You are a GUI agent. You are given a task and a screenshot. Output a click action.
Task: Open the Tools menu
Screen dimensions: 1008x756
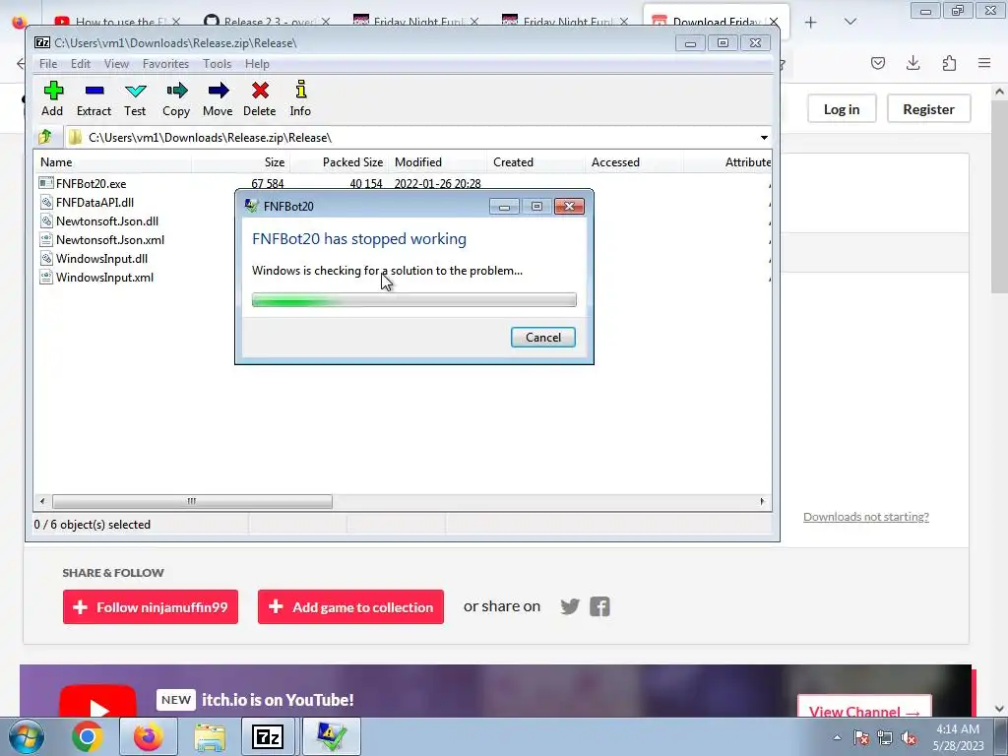(218, 64)
